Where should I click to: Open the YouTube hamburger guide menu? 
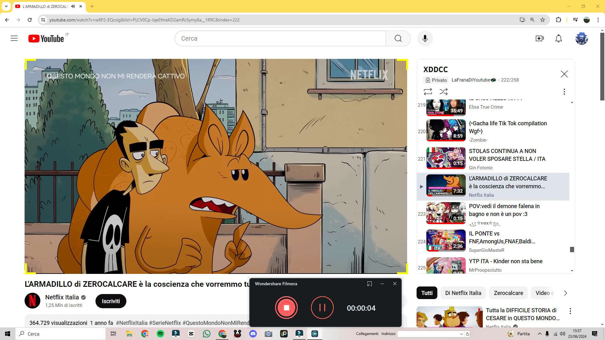click(14, 38)
